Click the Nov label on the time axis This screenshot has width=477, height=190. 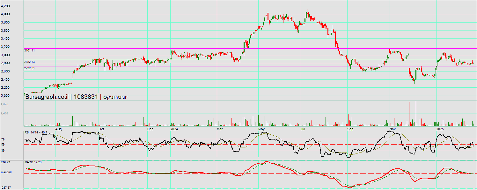pyautogui.click(x=393, y=129)
